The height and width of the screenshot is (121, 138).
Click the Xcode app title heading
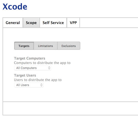[x=15, y=7]
